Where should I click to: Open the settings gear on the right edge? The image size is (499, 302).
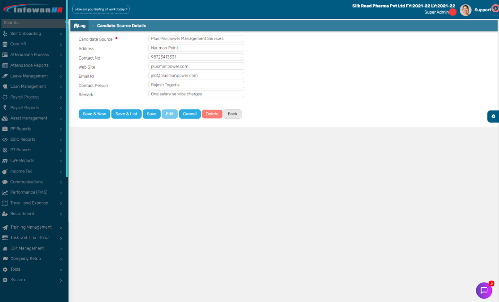coord(493,116)
